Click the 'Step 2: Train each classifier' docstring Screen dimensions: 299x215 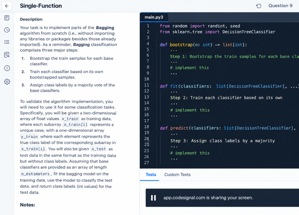226,98
